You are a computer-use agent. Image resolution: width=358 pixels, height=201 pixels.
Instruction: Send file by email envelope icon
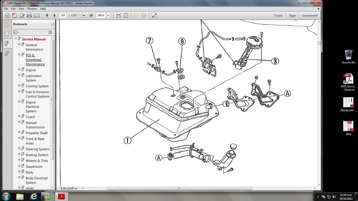coord(36,15)
